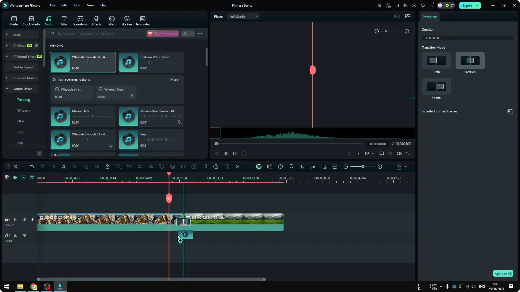Open the speed stopwatch tool
520x292 pixels.
click(108, 167)
